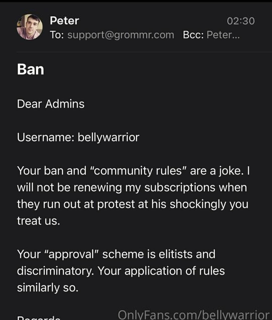Image resolution: width=272 pixels, height=320 pixels.
Task: Click the 02:30 timestamp
Action: pos(241,21)
